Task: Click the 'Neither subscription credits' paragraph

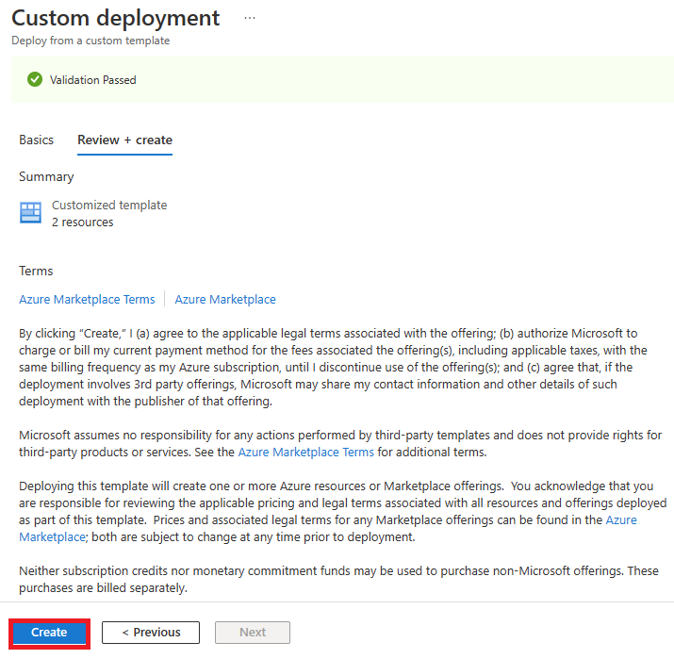Action: click(x=338, y=580)
